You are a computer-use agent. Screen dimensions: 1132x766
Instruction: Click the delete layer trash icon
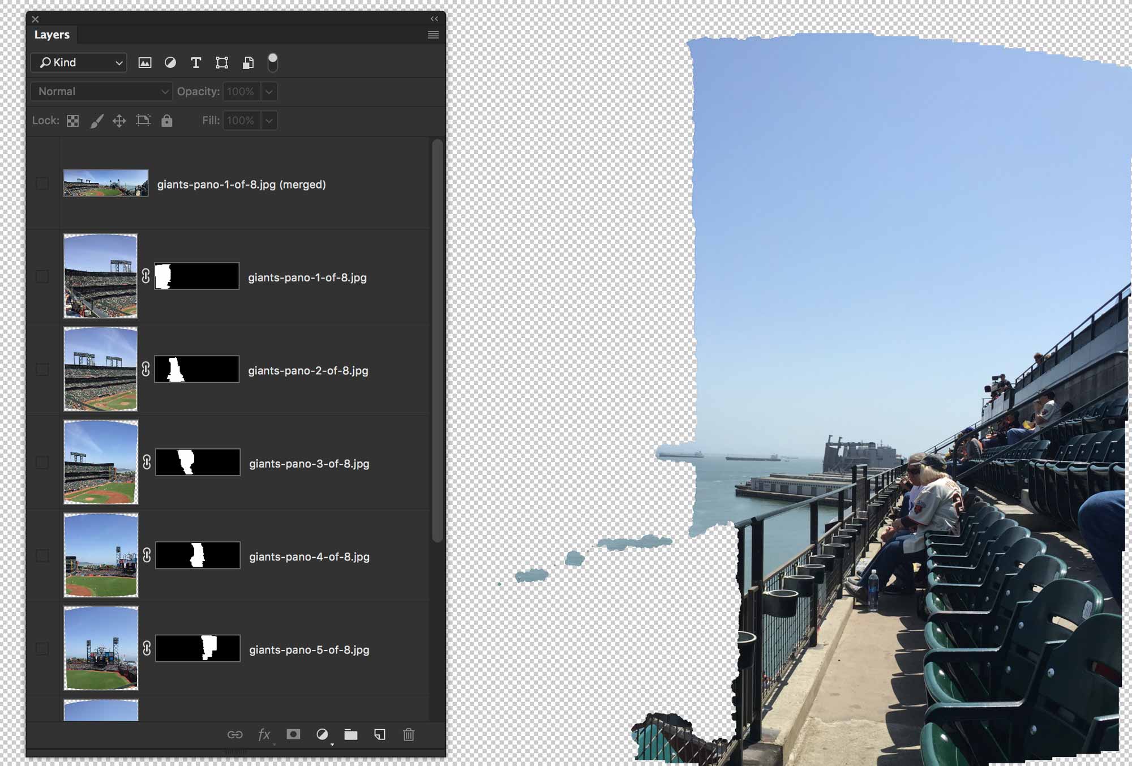pyautogui.click(x=409, y=734)
